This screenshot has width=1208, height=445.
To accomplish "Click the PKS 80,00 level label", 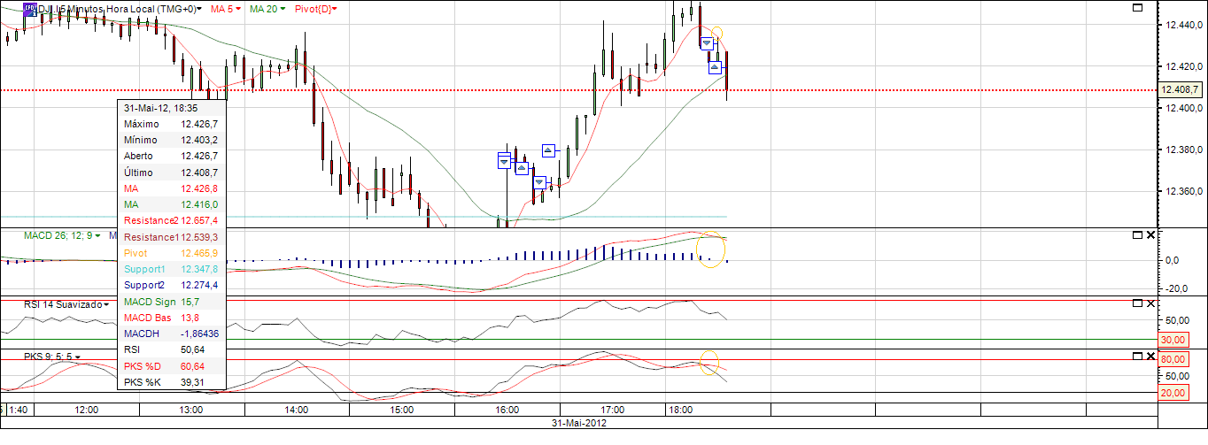I will pos(1173,360).
